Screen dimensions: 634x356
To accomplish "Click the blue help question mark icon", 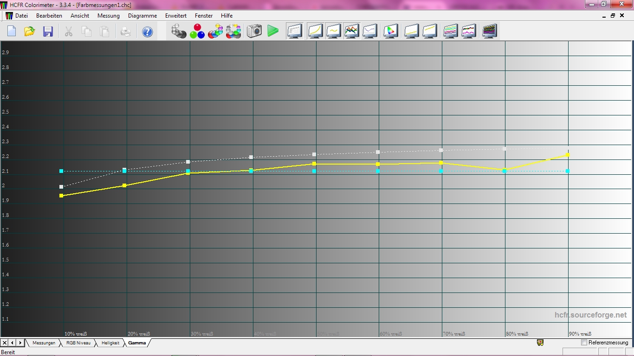I will (x=147, y=32).
